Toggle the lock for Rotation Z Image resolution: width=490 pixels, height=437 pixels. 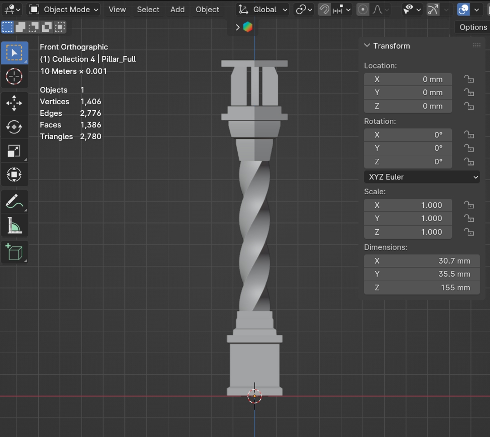tap(469, 162)
